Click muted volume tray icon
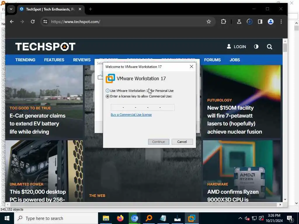The width and height of the screenshot is (299, 224). point(247,218)
